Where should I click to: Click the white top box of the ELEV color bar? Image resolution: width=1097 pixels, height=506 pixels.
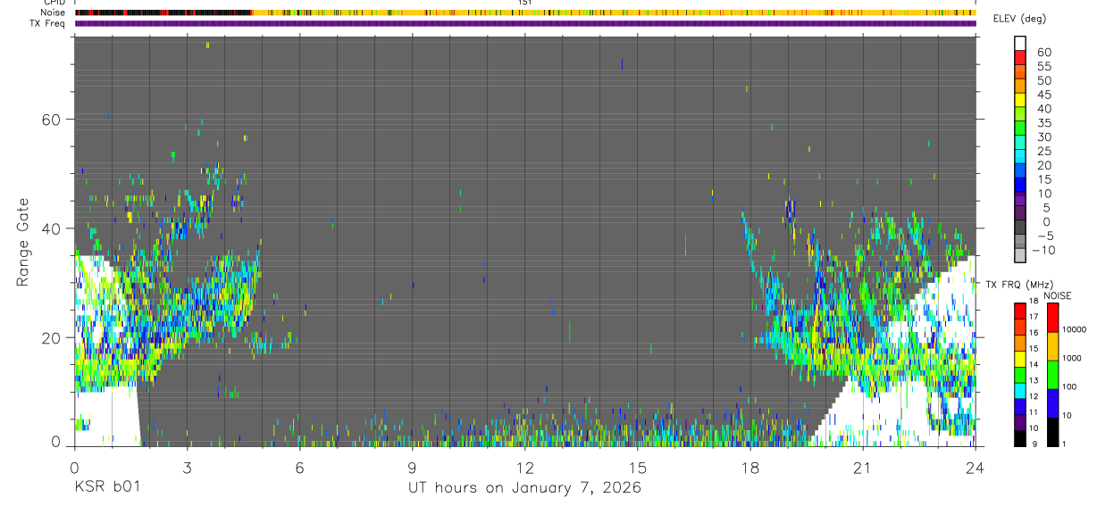click(1020, 43)
